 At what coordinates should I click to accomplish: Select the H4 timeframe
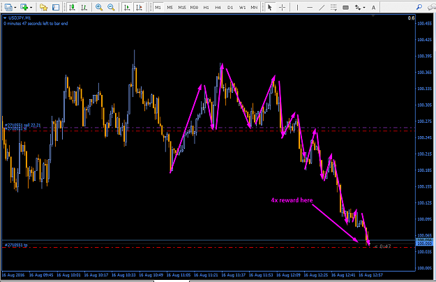218,8
